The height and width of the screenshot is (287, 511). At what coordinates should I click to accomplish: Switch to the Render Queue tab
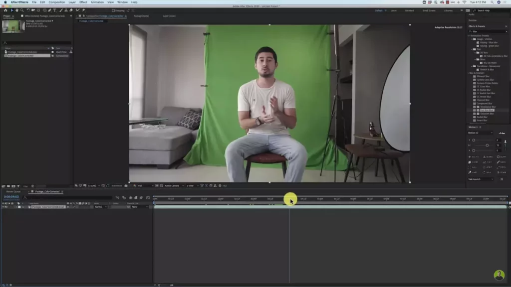[13, 191]
